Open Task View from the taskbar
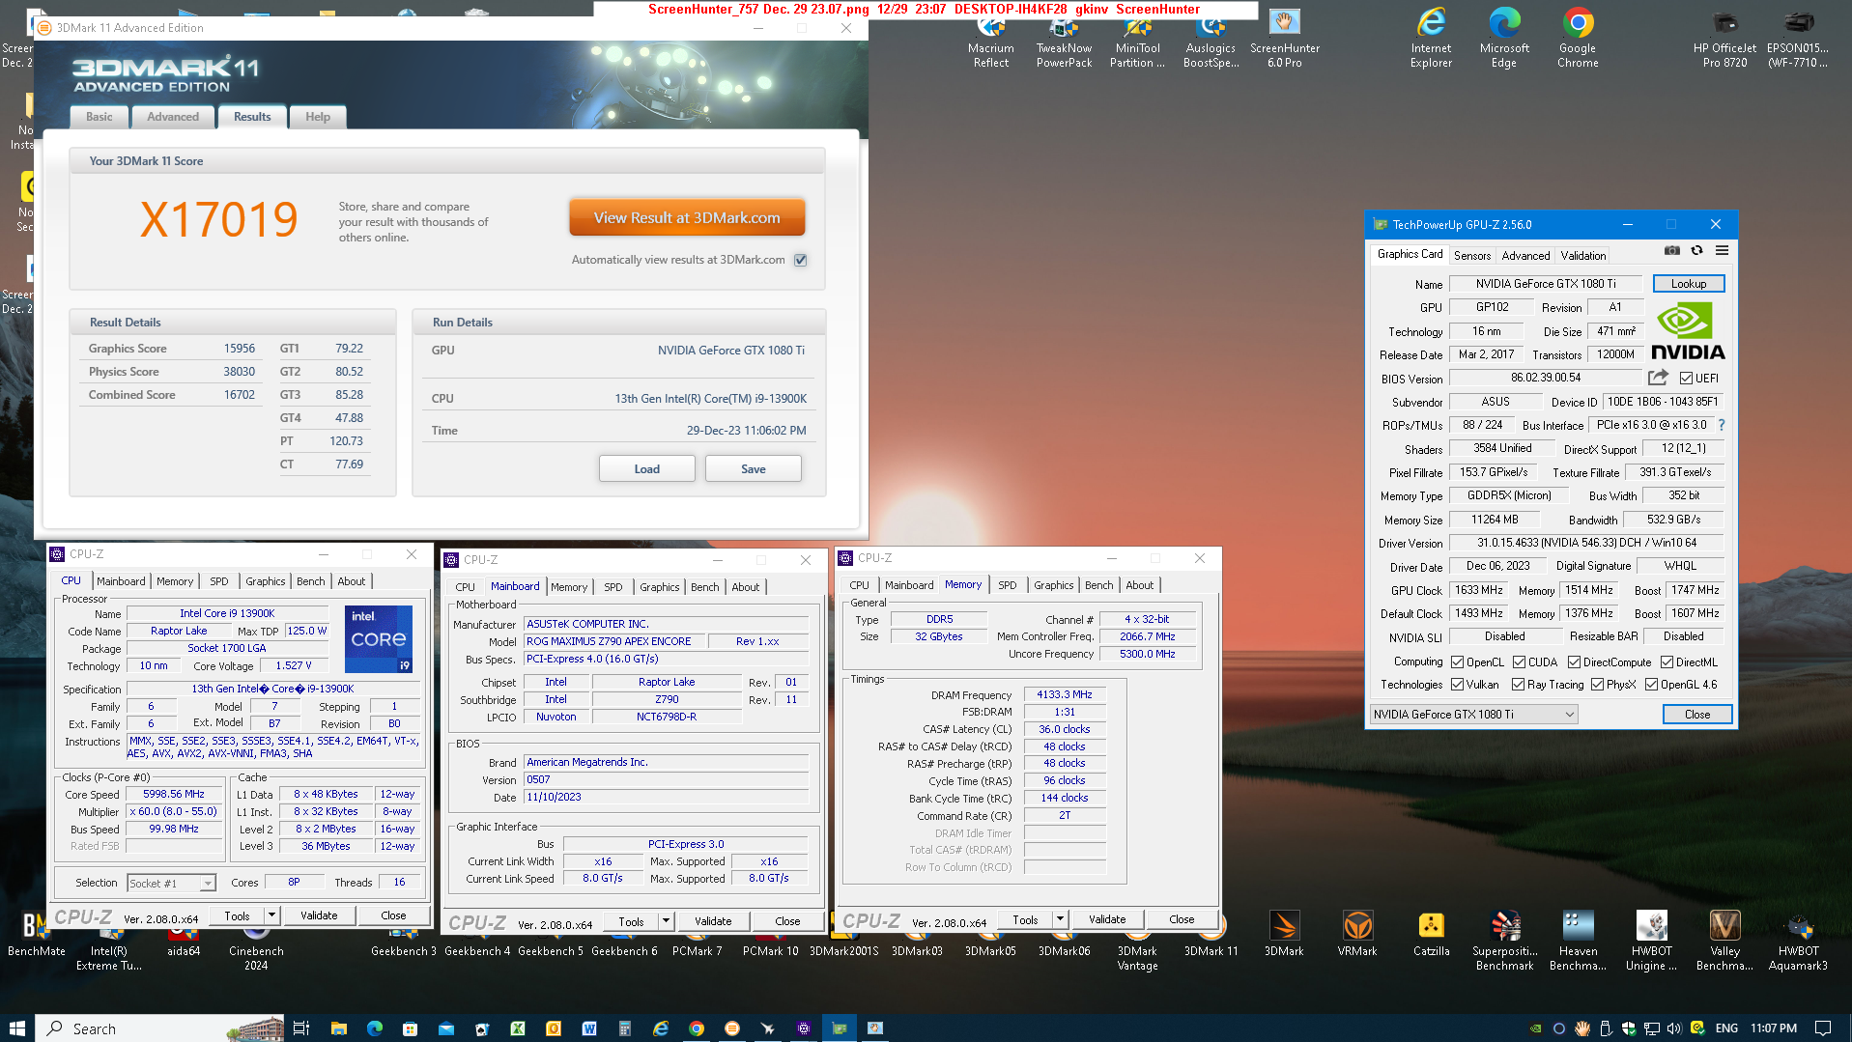This screenshot has width=1852, height=1042. 300,1028
